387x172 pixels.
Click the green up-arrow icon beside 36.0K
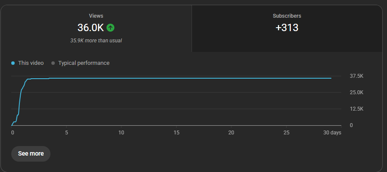coord(110,28)
